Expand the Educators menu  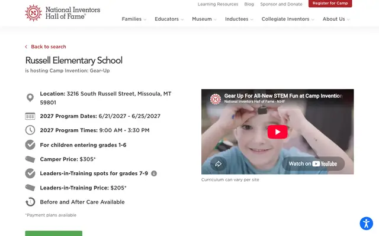169,19
